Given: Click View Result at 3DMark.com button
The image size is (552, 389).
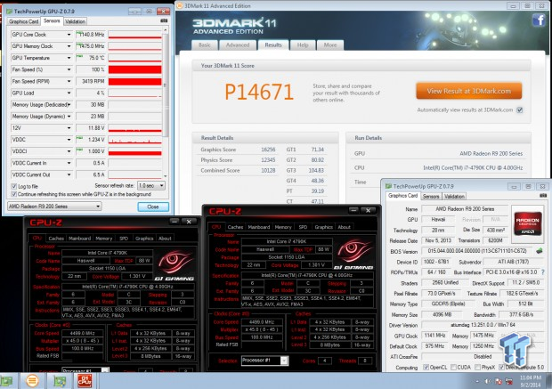Looking at the screenshot, I should [468, 91].
